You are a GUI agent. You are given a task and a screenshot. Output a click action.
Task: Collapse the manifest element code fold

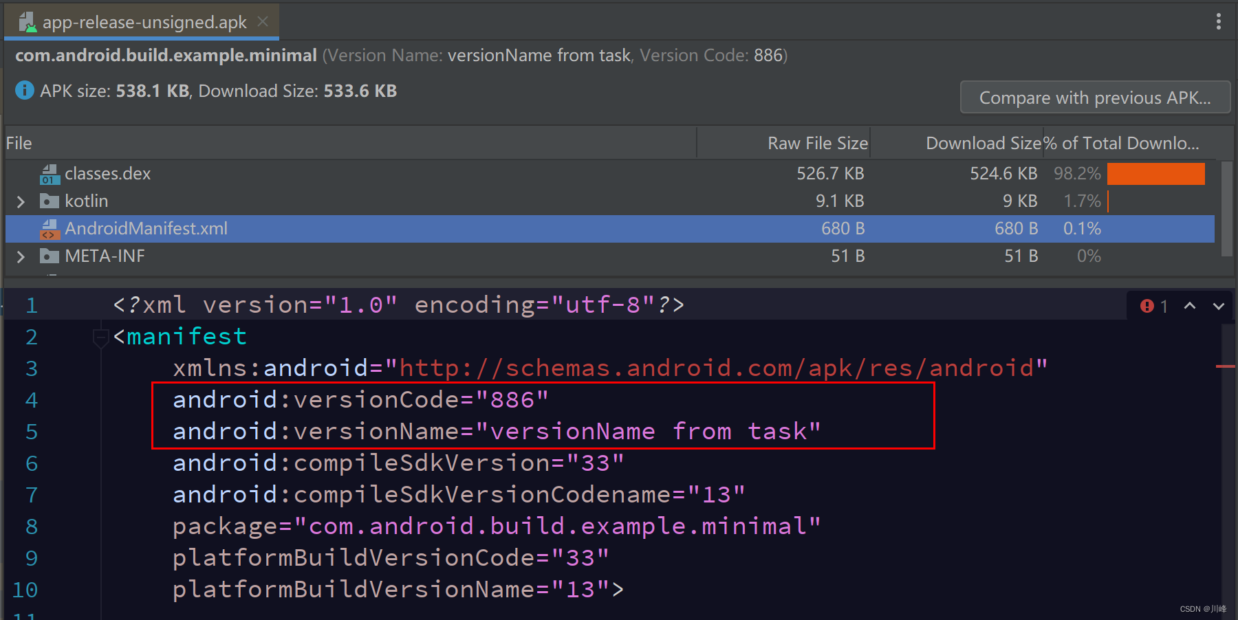pyautogui.click(x=100, y=337)
